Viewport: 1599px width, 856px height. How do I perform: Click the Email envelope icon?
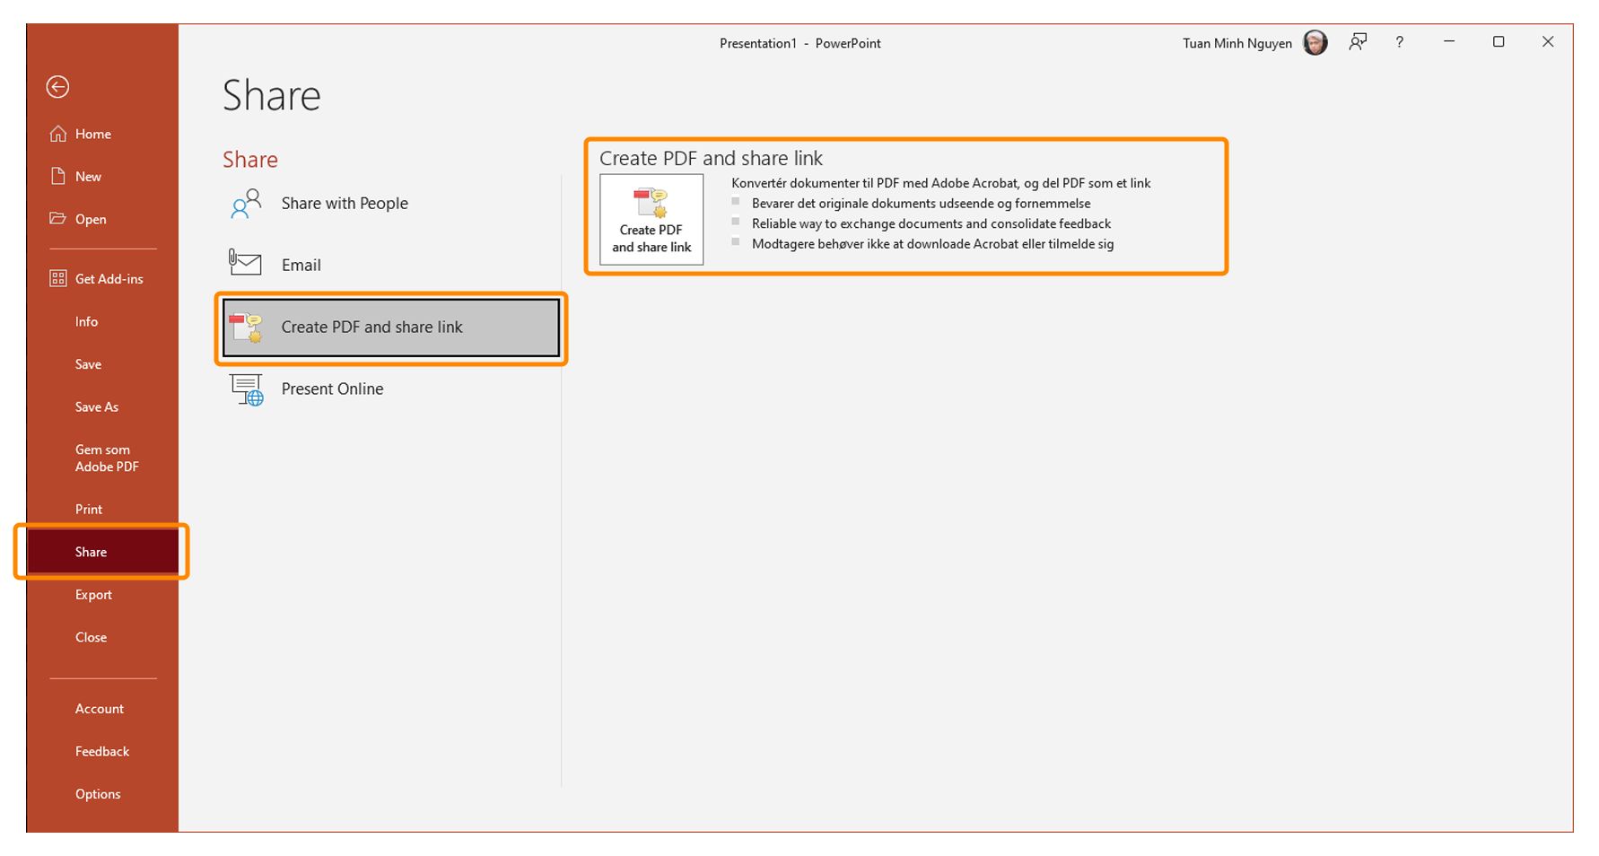click(x=244, y=263)
